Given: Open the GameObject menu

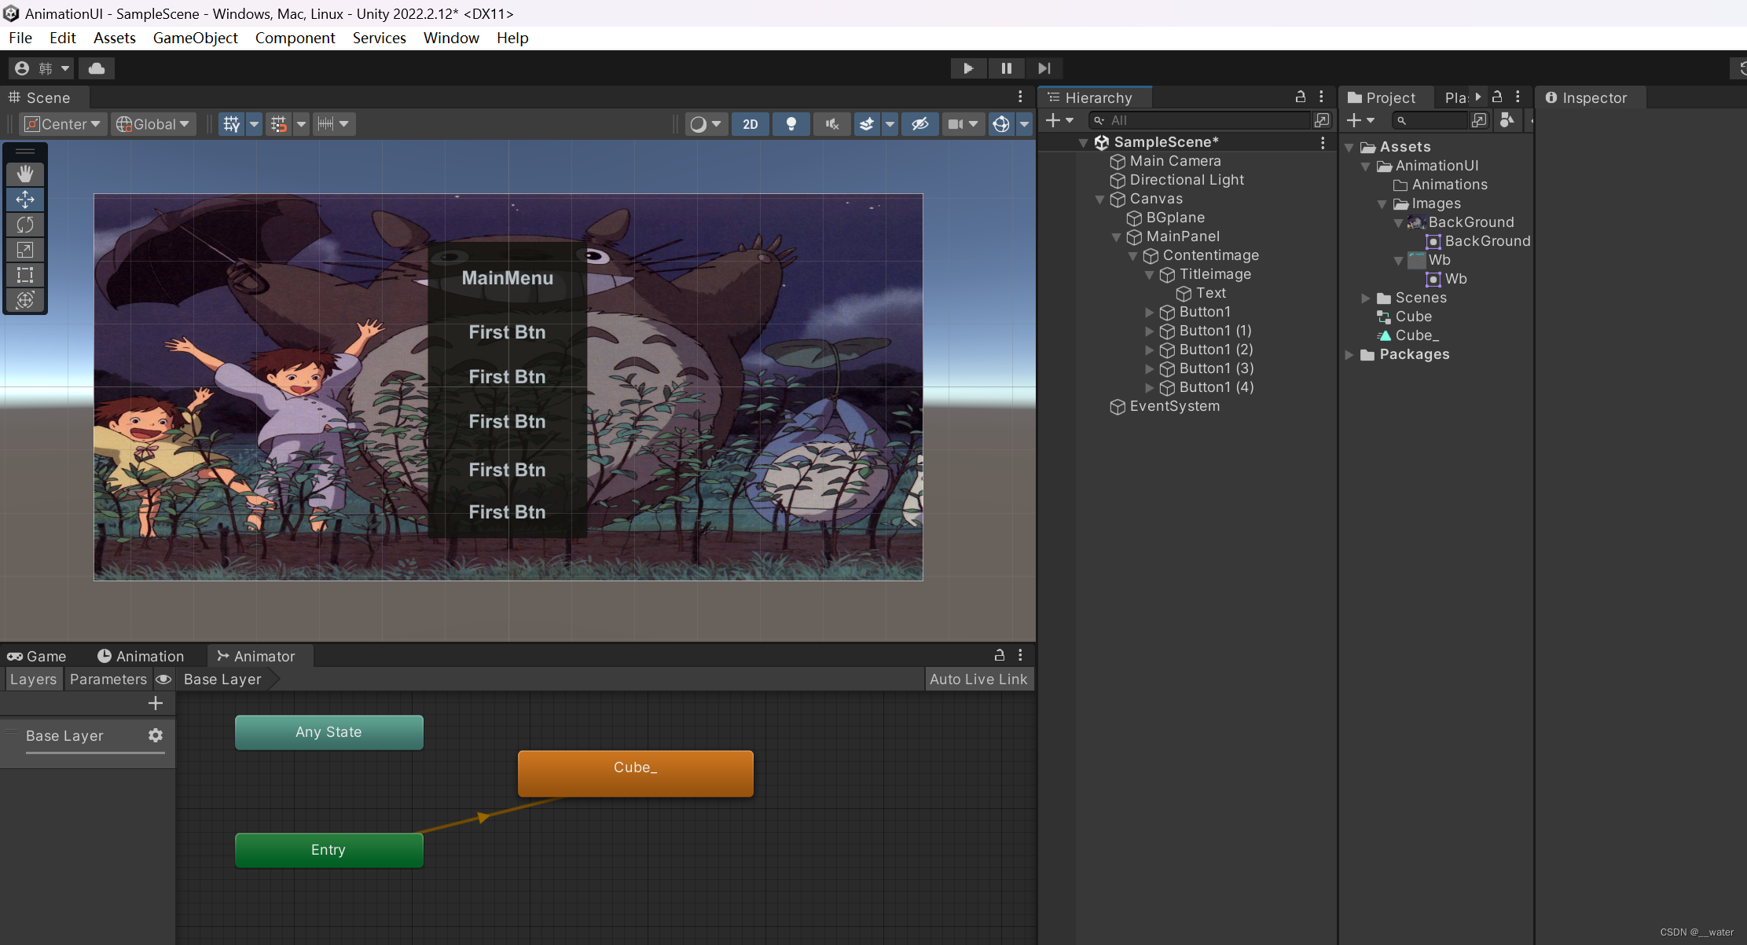Looking at the screenshot, I should tap(195, 38).
